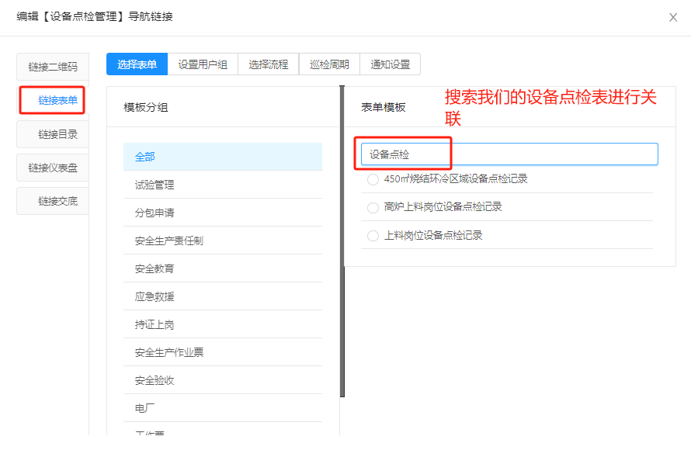Select radio for 上料岗位设备点检记录

click(373, 235)
